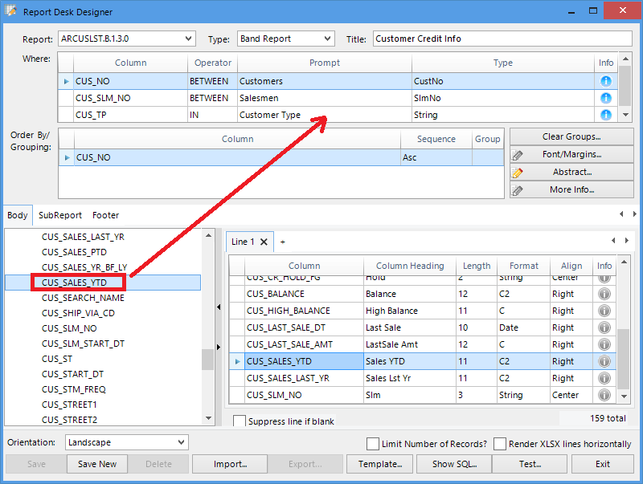643x484 pixels.
Task: Click the info icon for CUS_SLM_NO filter row
Action: pos(606,98)
